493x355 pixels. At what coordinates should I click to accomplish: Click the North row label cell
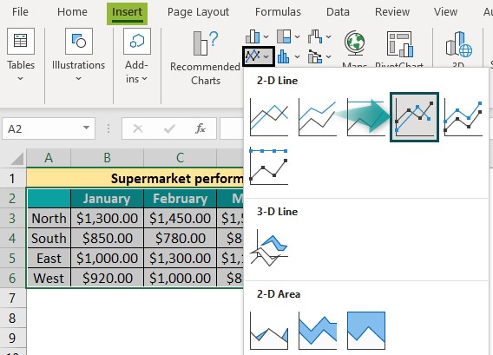49,218
